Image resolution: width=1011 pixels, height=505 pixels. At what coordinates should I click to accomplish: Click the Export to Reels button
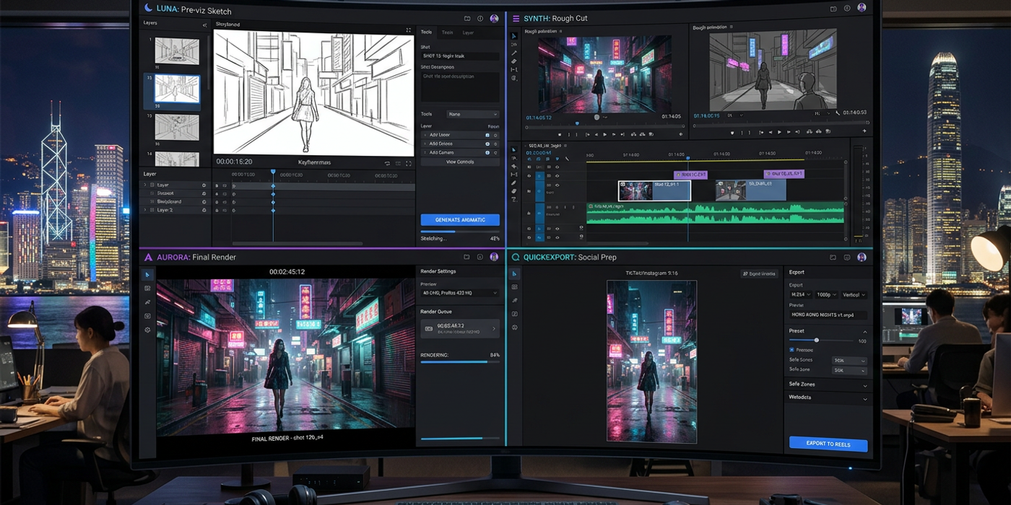click(828, 444)
